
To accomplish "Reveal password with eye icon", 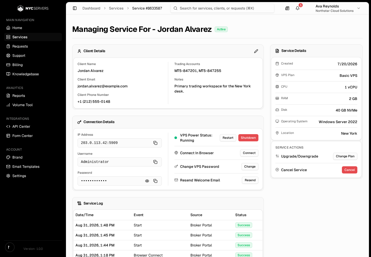I will click(x=147, y=181).
